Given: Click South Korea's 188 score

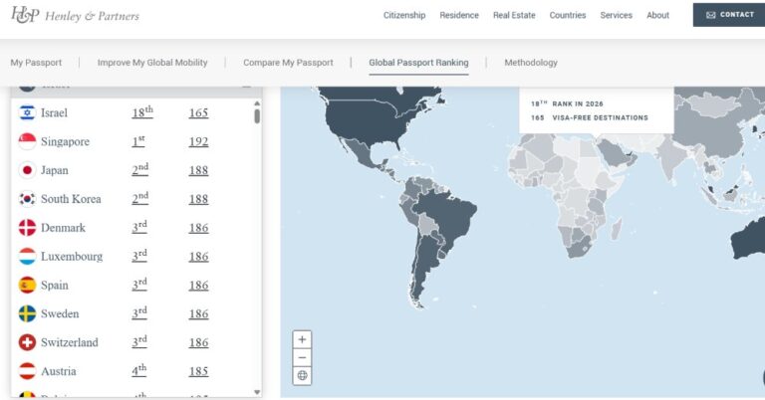Looking at the screenshot, I should [198, 199].
